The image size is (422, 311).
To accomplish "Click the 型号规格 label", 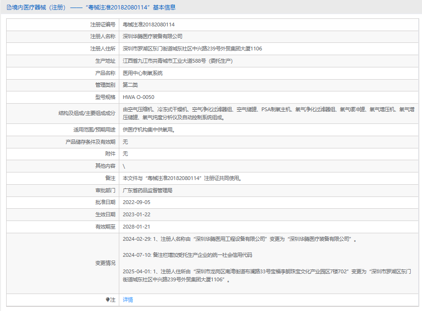I will click(x=105, y=97).
